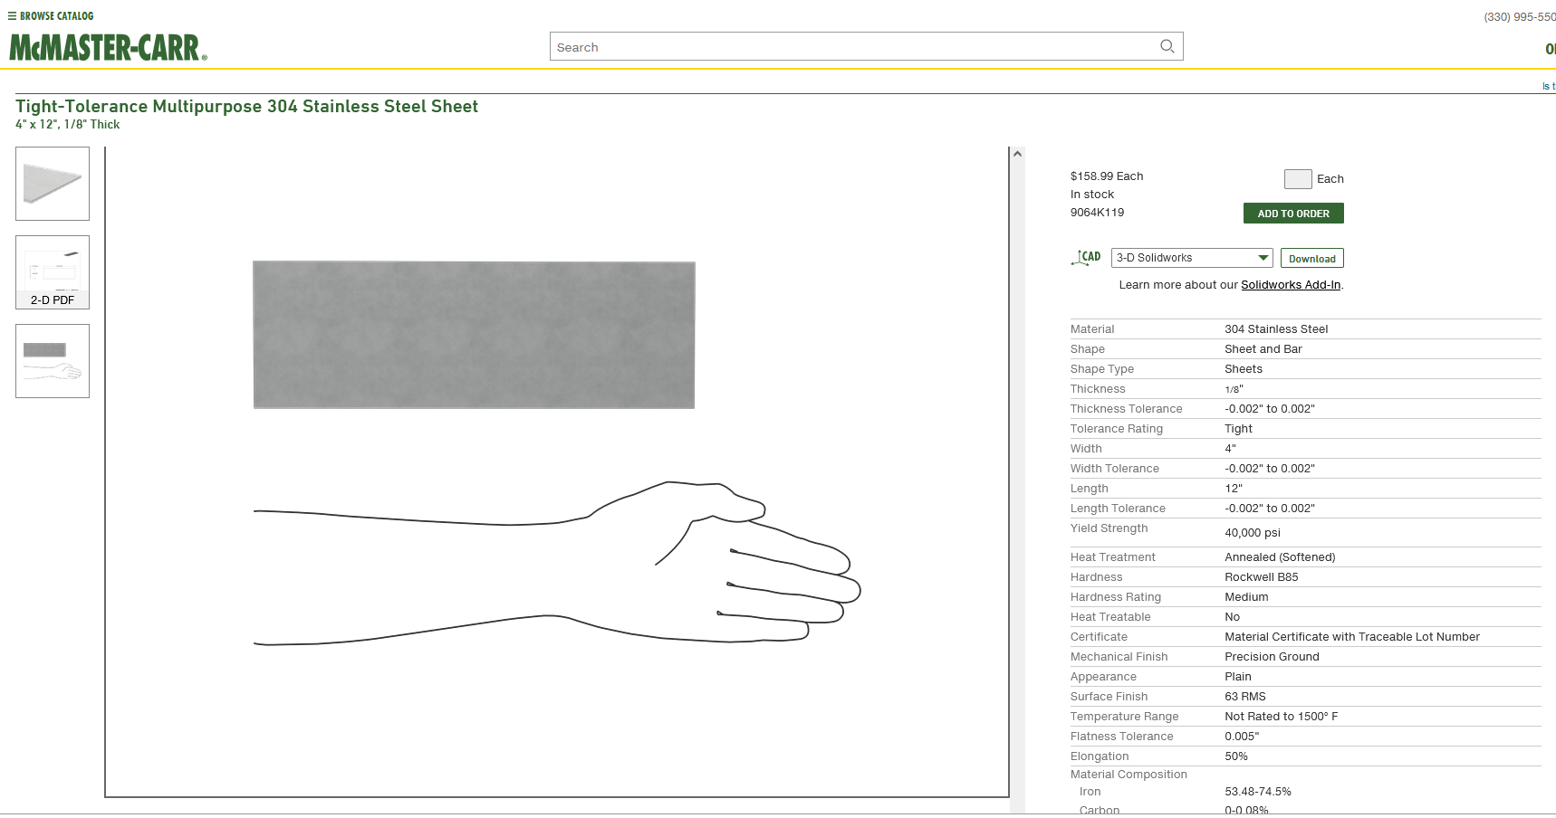Image resolution: width=1556 pixels, height=818 pixels.
Task: Click the Length 12" value
Action: tap(1234, 489)
